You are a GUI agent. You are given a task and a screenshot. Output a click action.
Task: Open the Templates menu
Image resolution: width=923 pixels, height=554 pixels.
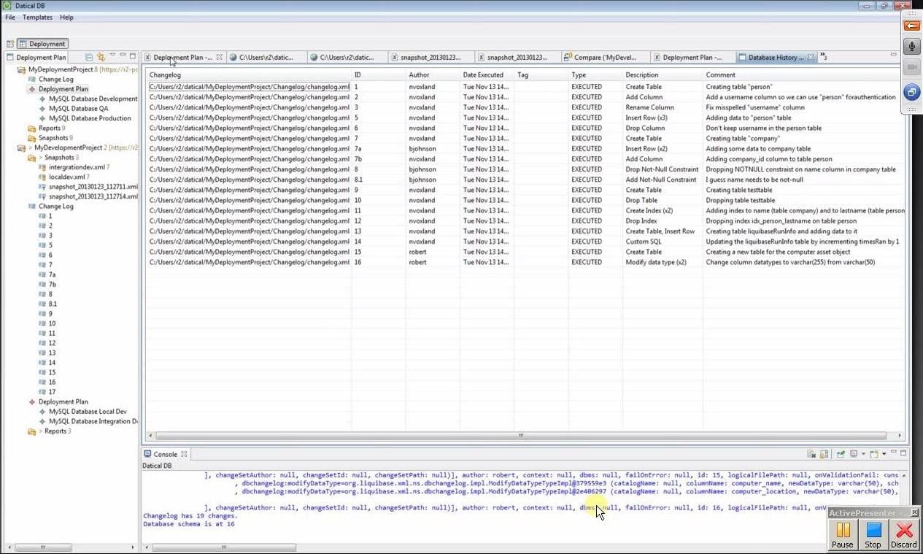37,17
